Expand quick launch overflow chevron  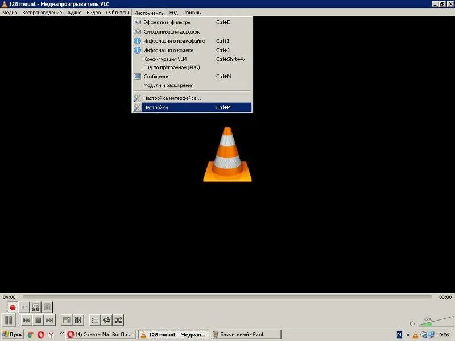coord(61,333)
